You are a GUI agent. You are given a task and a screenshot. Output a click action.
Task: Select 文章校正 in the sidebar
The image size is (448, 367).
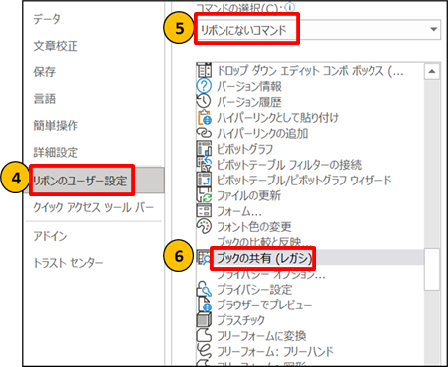pyautogui.click(x=56, y=46)
